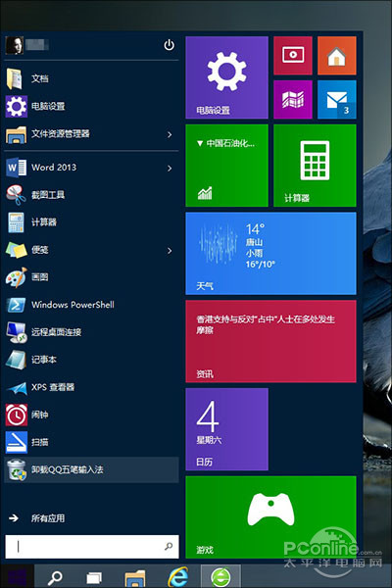
Task: Open 扫描 scan app
Action: point(91,442)
